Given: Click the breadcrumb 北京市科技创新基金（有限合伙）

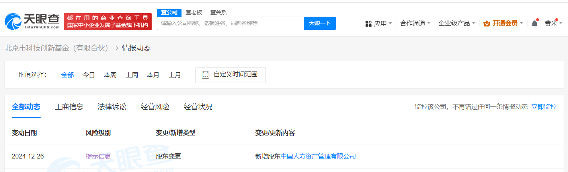Looking at the screenshot, I should pyautogui.click(x=57, y=48).
